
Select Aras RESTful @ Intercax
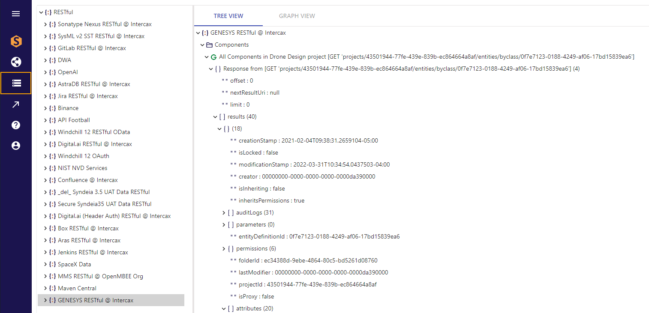89,241
